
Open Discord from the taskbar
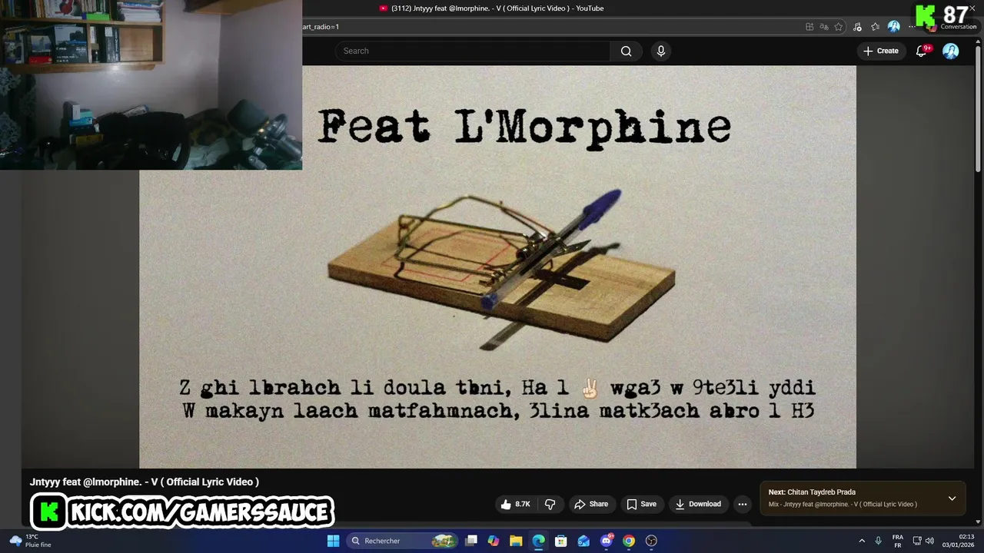tap(607, 541)
